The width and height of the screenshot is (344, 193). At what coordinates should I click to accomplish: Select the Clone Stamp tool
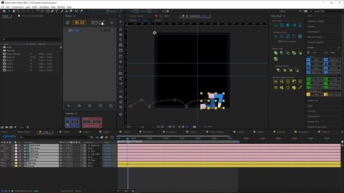67,11
